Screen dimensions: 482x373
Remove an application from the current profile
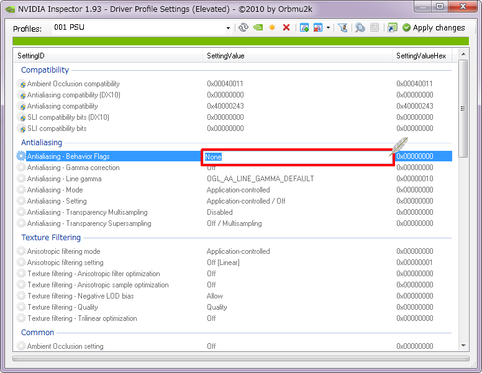point(317,28)
